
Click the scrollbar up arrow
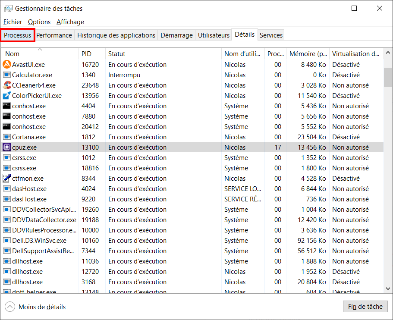[388, 53]
